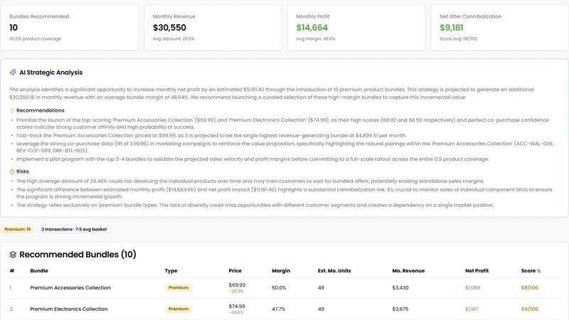Click the $3,675 monthly revenue cell
The image size is (569, 320).
point(400,309)
